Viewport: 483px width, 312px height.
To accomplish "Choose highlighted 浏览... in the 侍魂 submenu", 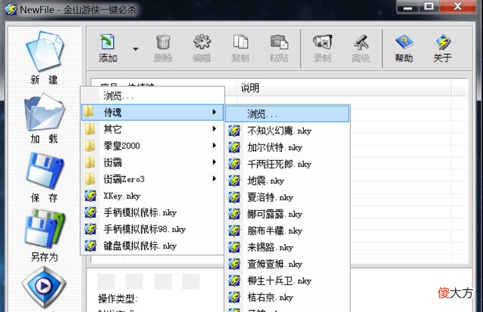I will pyautogui.click(x=287, y=114).
